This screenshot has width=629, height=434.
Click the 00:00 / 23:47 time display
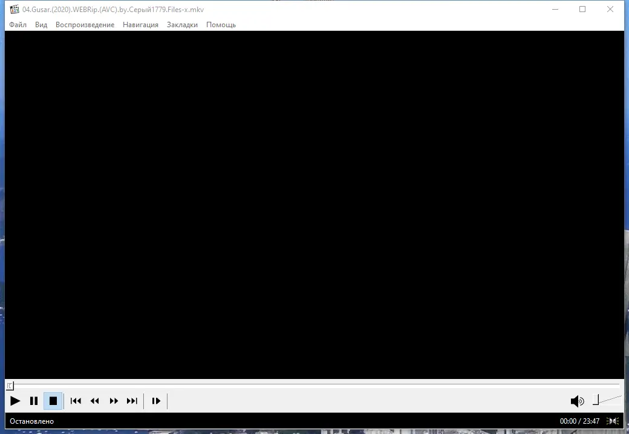[x=579, y=421]
